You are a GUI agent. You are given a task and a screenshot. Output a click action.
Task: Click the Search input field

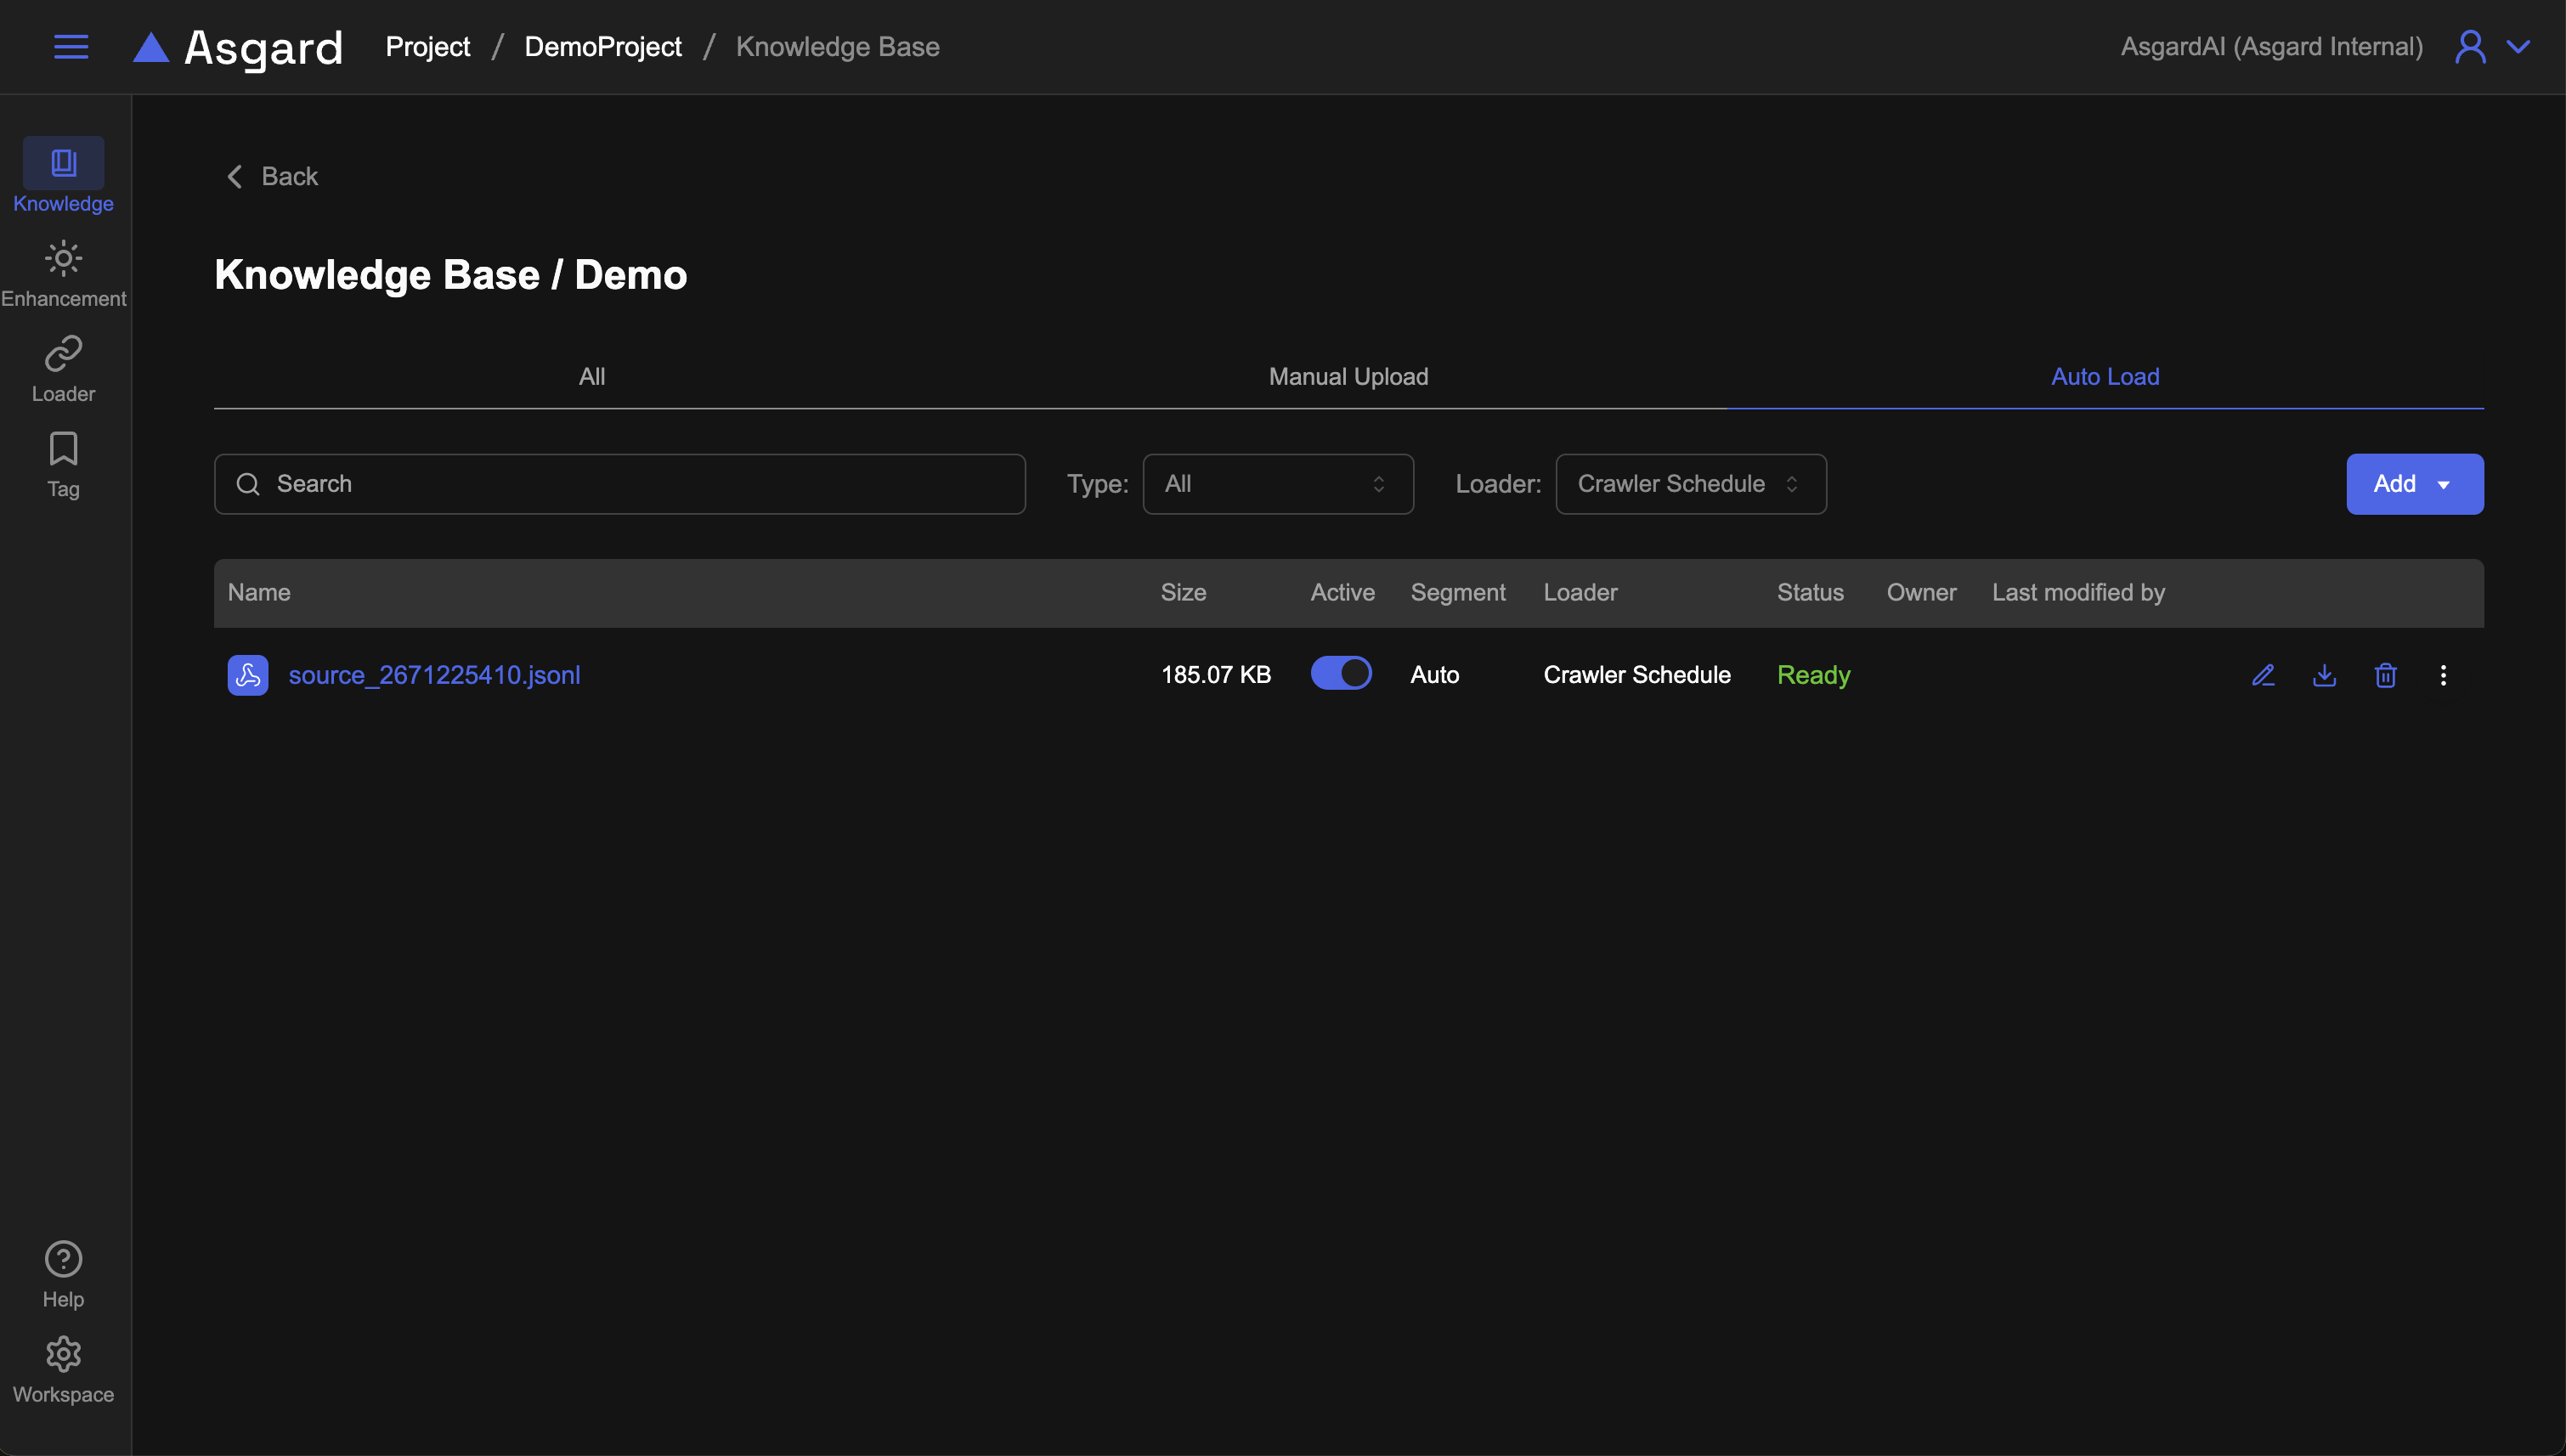[620, 484]
